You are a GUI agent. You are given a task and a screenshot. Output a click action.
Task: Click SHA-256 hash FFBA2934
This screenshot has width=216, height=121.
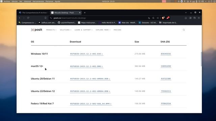[166, 104]
